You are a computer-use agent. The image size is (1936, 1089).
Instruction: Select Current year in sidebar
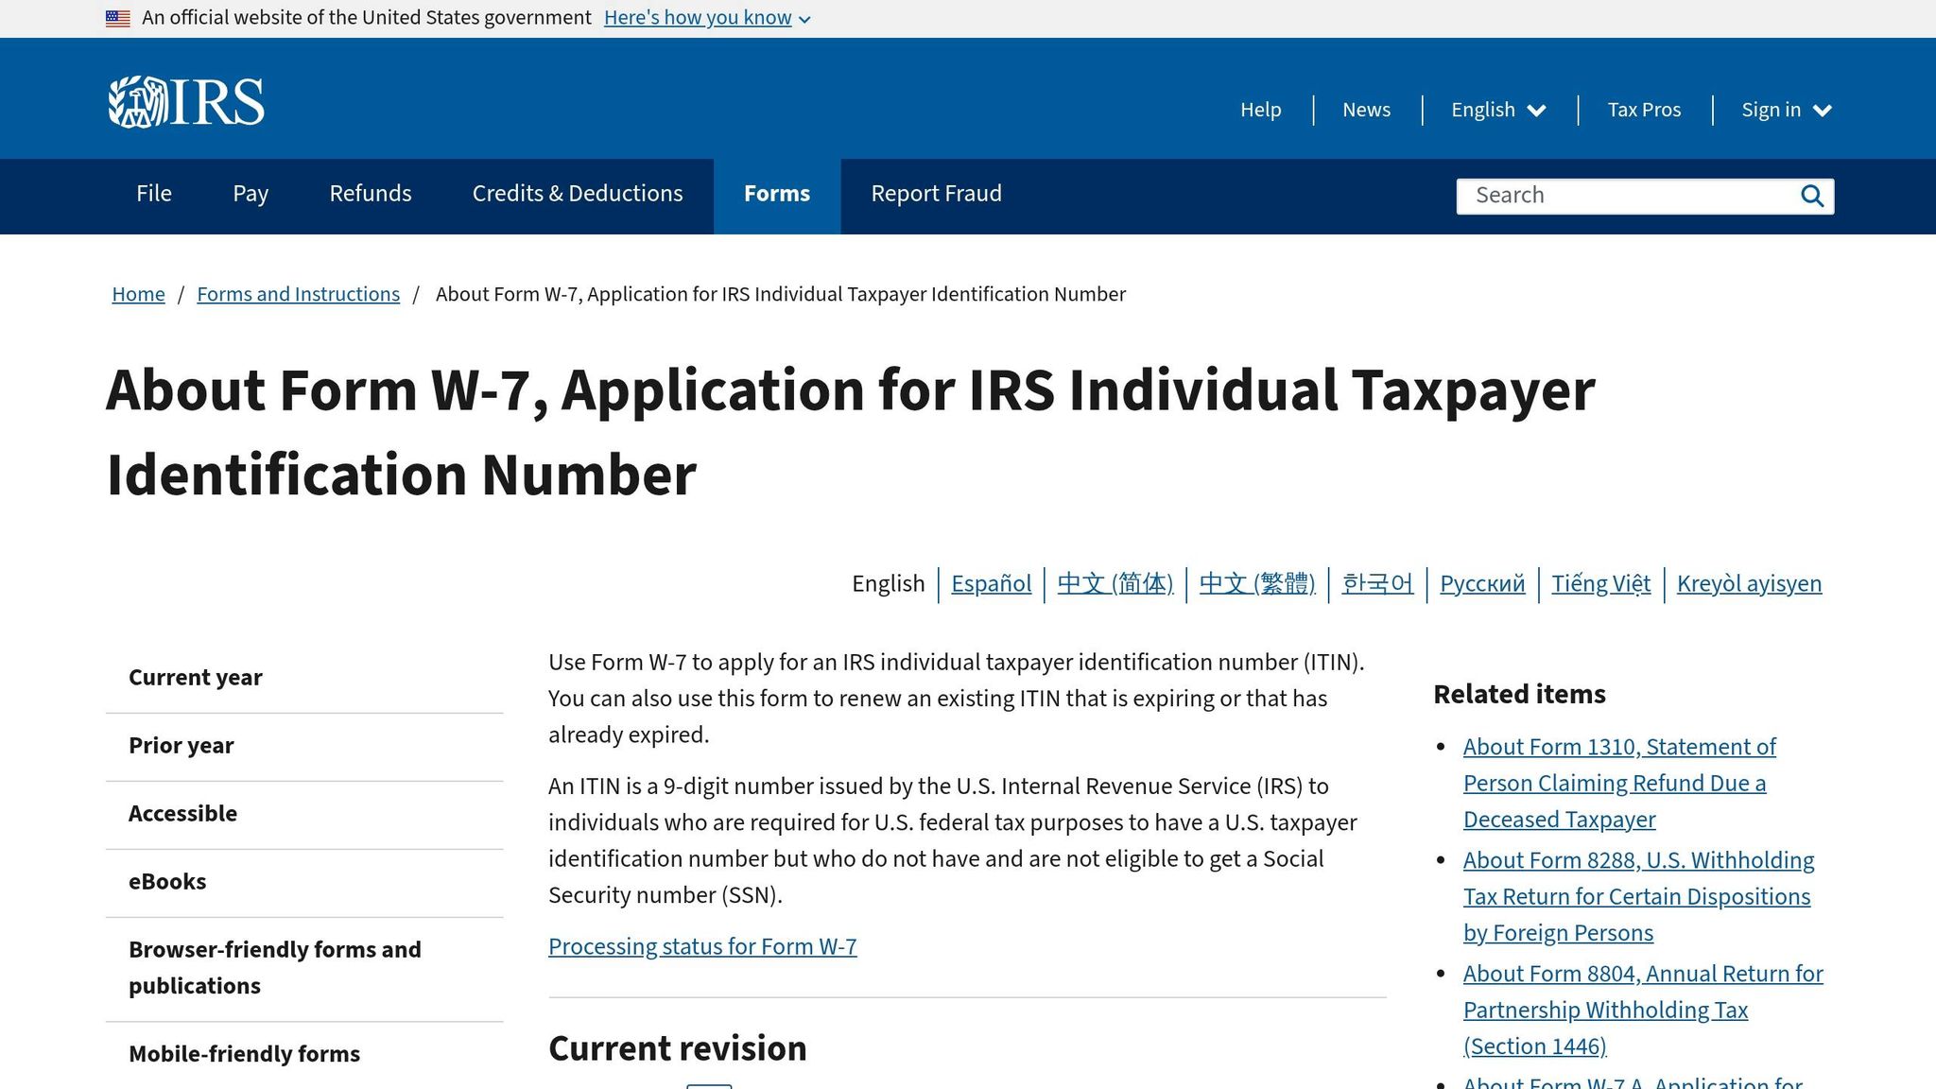(x=304, y=679)
